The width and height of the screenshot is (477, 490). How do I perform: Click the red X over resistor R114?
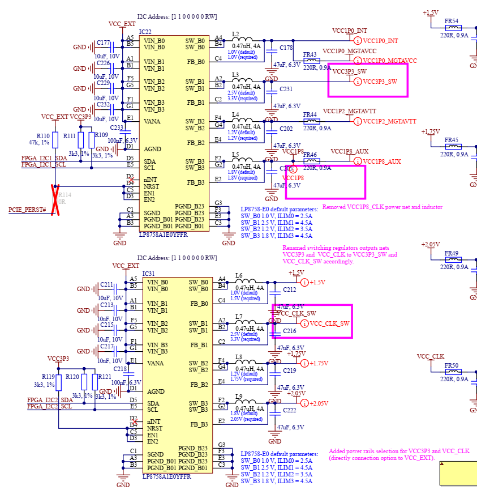(x=56, y=199)
